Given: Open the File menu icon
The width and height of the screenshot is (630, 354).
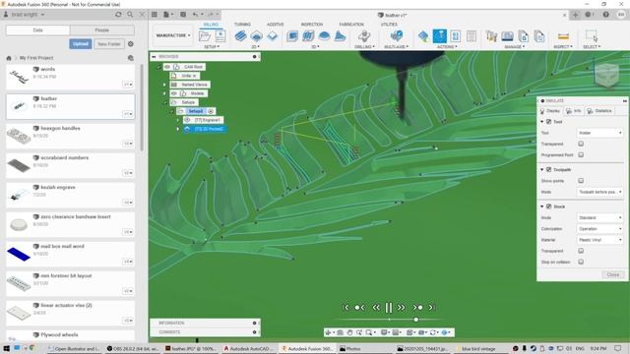Looking at the screenshot, I should coord(166,15).
